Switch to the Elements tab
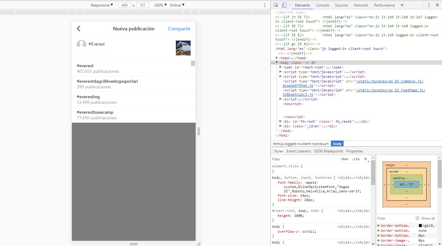Image resolution: width=442 pixels, height=246 pixels. coord(302,5)
